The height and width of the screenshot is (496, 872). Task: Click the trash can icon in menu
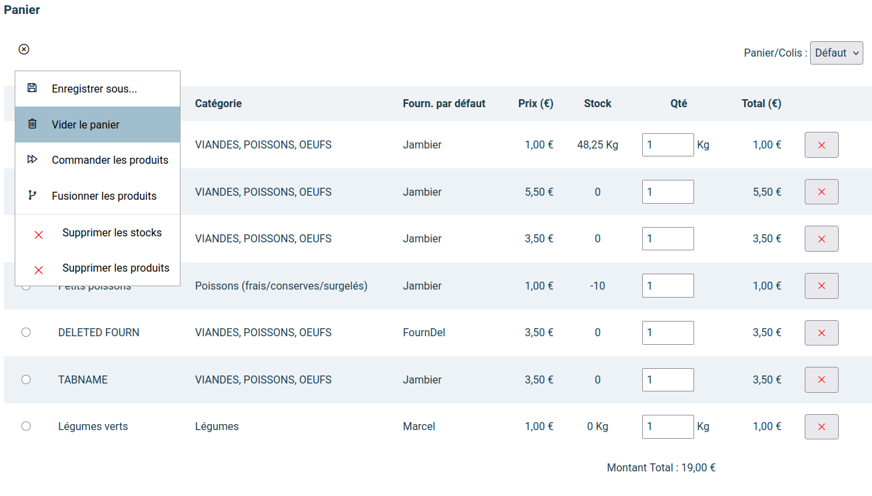tap(32, 124)
